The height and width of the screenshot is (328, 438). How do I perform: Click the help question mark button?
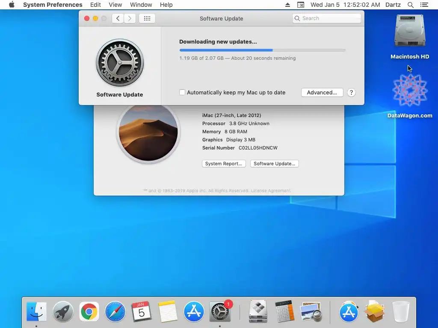[351, 93]
